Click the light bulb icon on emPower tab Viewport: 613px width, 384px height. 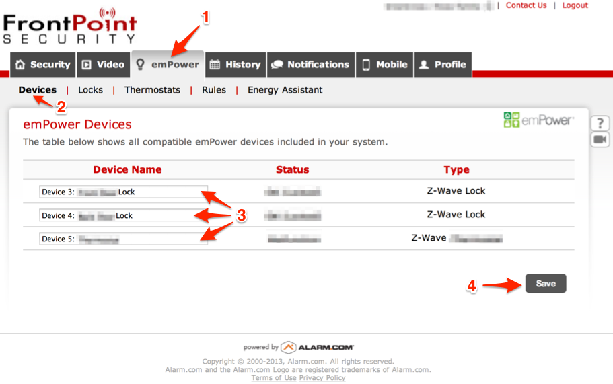(x=140, y=65)
